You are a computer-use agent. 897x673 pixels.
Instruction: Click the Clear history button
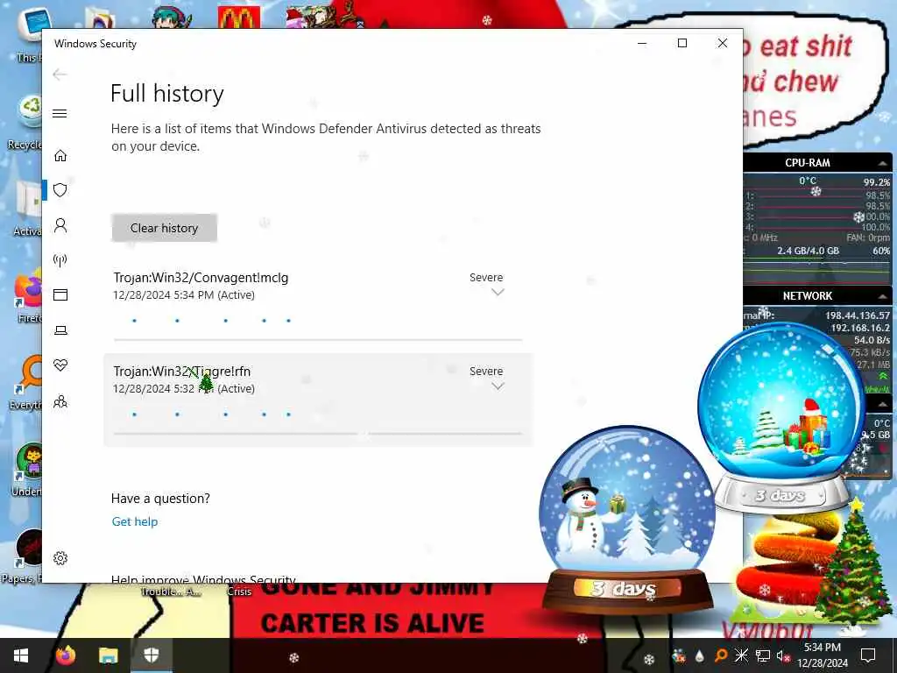tap(164, 228)
